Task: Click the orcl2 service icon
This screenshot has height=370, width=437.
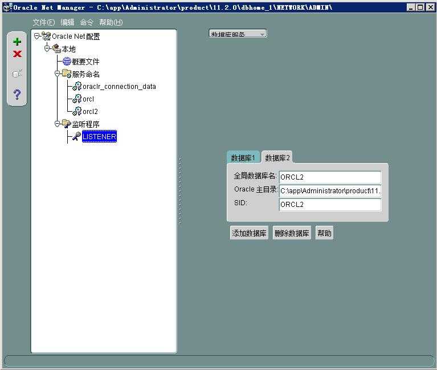Action: pos(77,111)
